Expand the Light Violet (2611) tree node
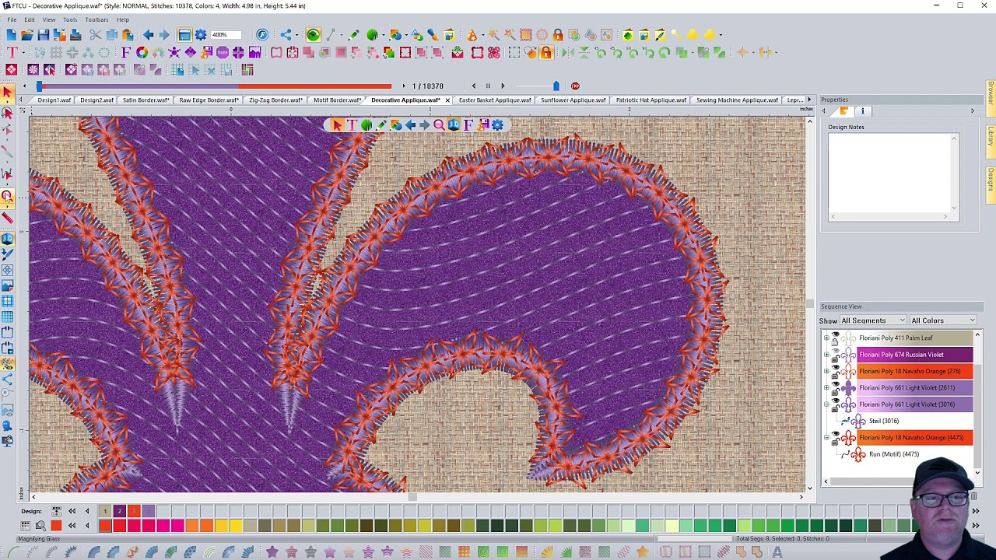996x560 pixels. pyautogui.click(x=826, y=388)
